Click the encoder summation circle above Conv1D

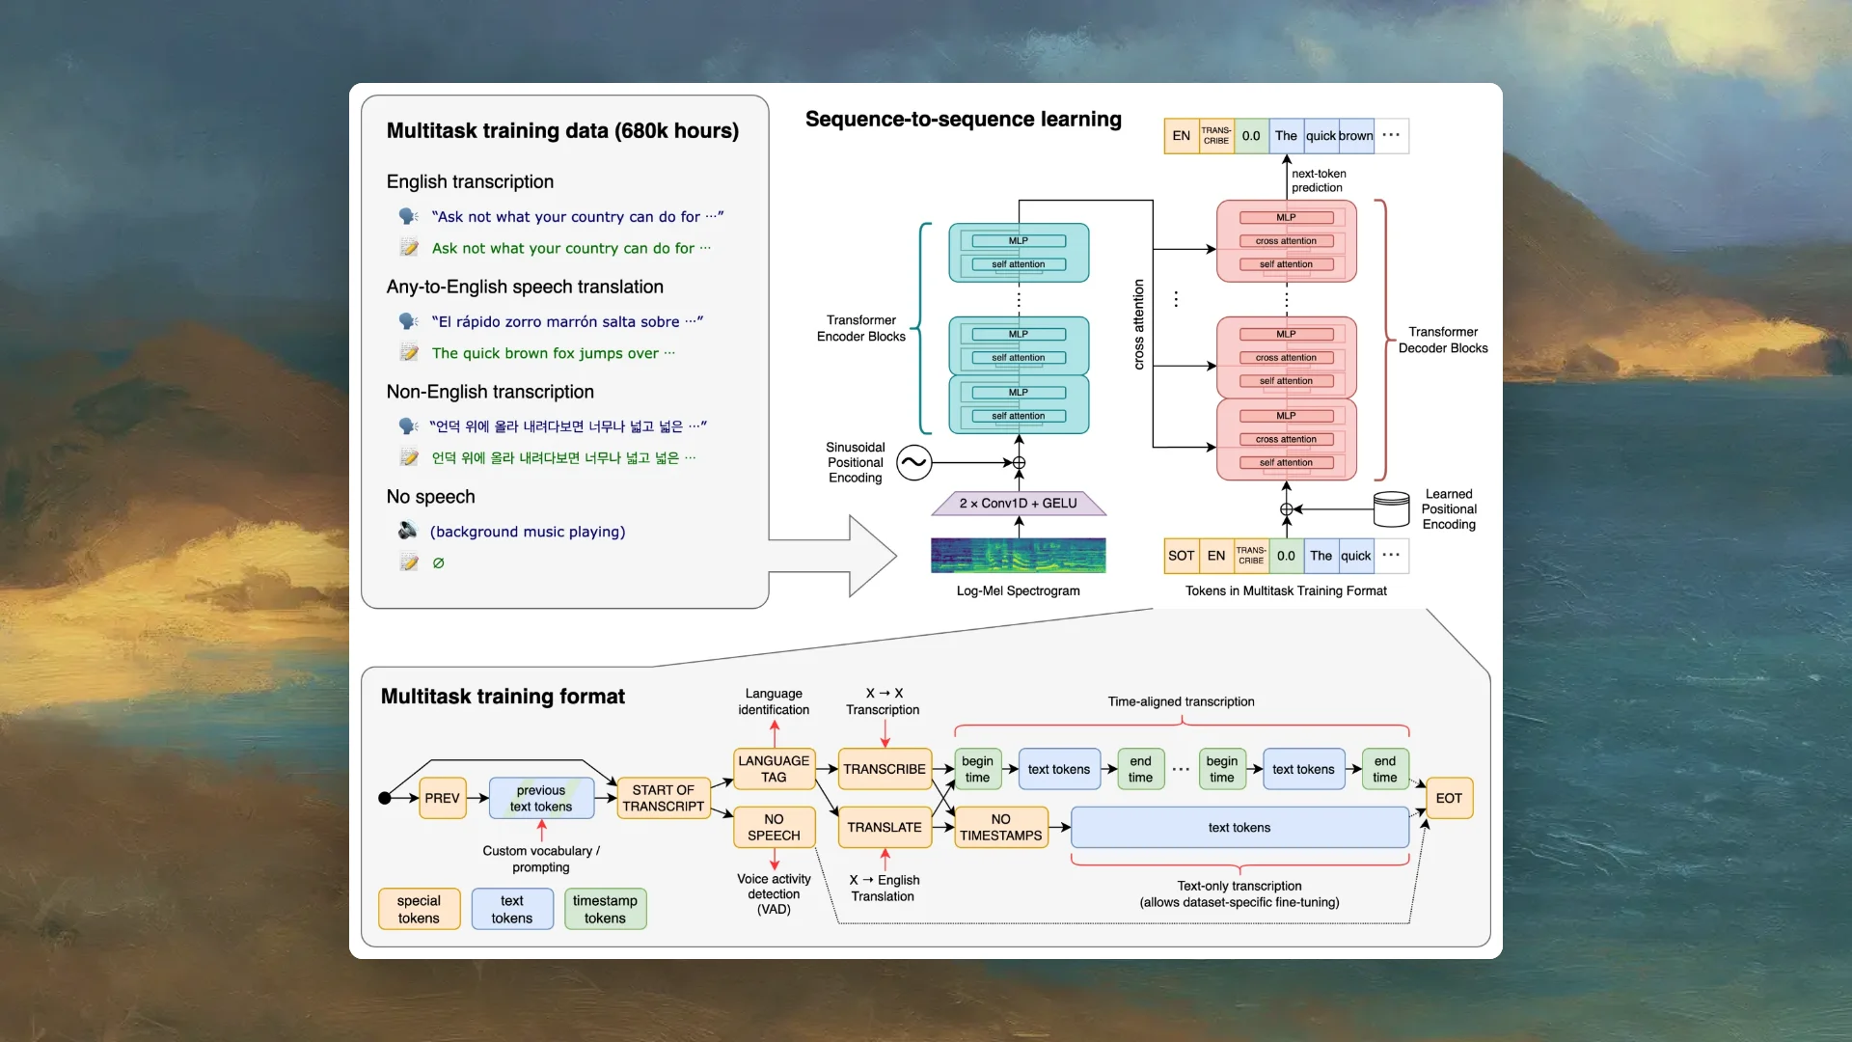[x=1019, y=463]
